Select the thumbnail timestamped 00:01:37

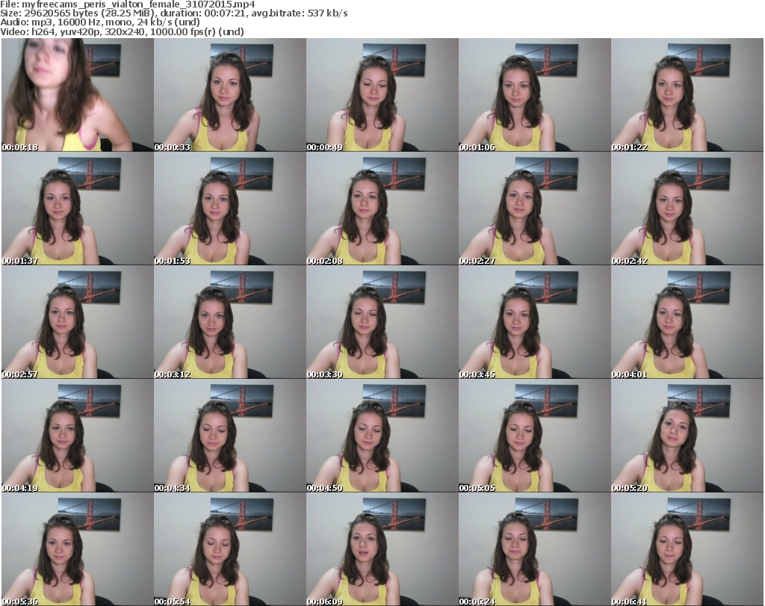(x=78, y=208)
